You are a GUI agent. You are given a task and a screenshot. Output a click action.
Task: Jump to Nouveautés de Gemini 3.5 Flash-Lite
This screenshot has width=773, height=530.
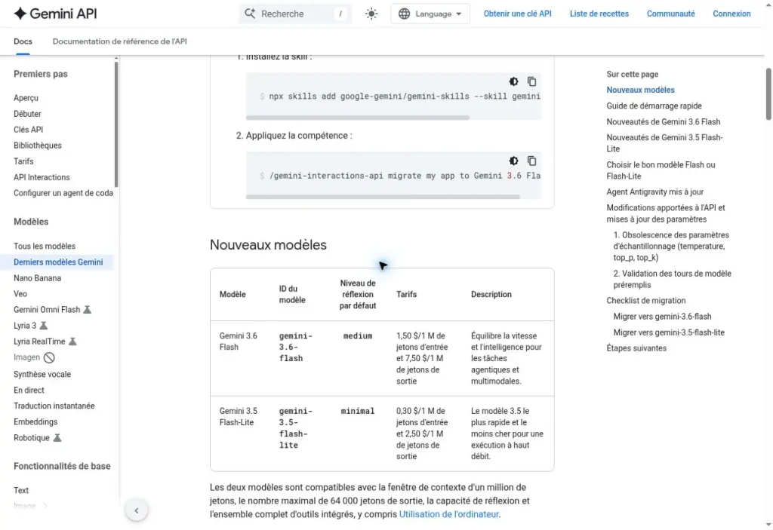pyautogui.click(x=664, y=142)
